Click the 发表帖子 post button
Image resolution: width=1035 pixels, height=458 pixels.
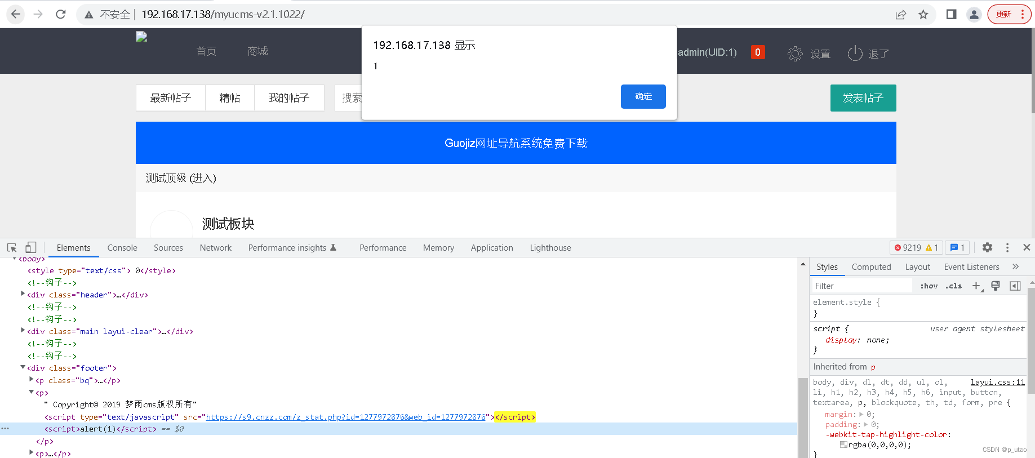863,98
